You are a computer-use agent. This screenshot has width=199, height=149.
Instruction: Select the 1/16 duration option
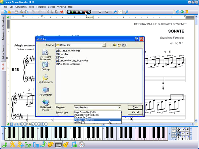pos(174,131)
